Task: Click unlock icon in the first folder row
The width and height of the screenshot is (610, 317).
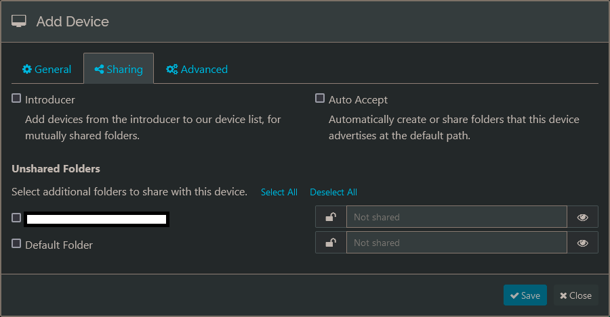Action: click(331, 217)
